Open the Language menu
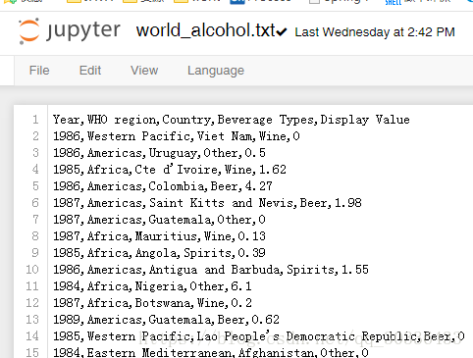This screenshot has width=473, height=358. coord(216,71)
